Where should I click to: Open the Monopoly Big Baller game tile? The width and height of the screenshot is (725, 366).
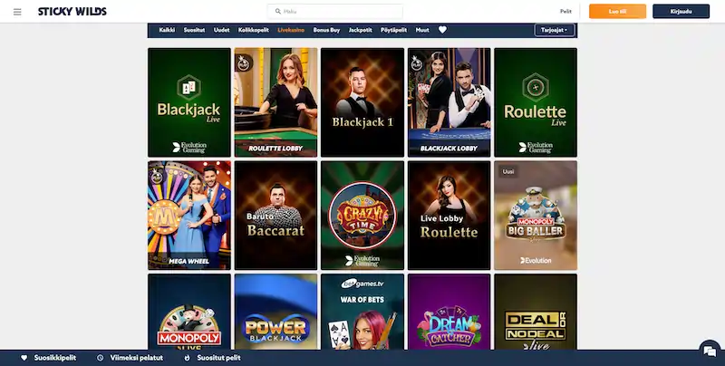click(x=536, y=216)
